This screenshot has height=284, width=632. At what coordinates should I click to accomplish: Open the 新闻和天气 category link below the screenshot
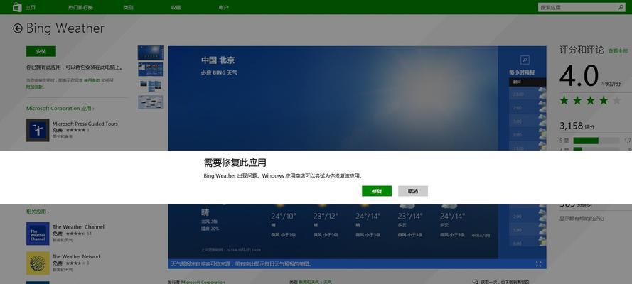click(x=311, y=282)
